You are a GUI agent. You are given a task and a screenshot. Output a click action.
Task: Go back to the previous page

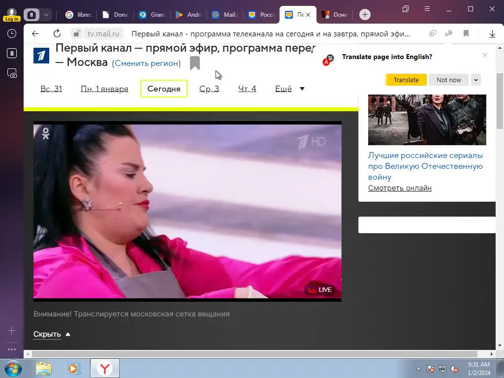point(35,34)
